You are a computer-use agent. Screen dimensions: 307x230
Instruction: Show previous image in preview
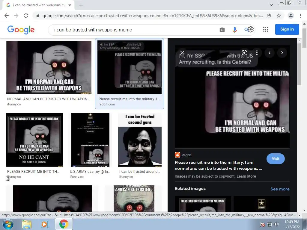270,53
